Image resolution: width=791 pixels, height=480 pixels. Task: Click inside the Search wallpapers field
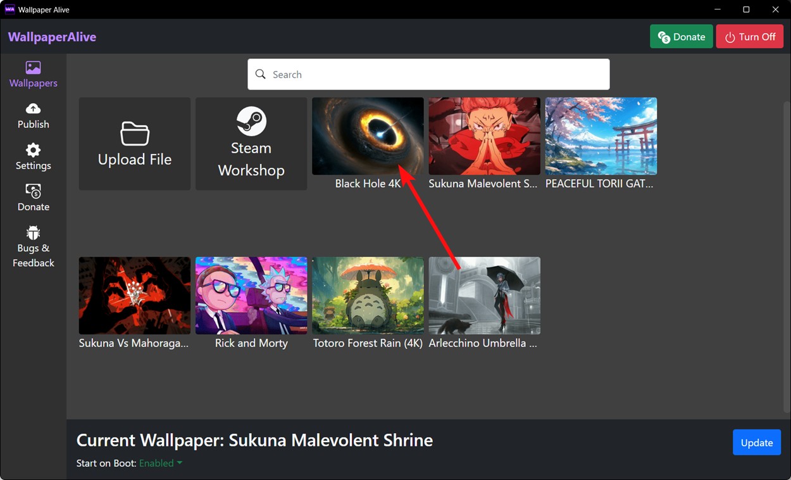tap(428, 74)
